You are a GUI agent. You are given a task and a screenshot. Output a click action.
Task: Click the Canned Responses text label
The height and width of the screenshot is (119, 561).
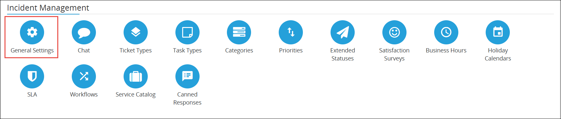point(187,98)
